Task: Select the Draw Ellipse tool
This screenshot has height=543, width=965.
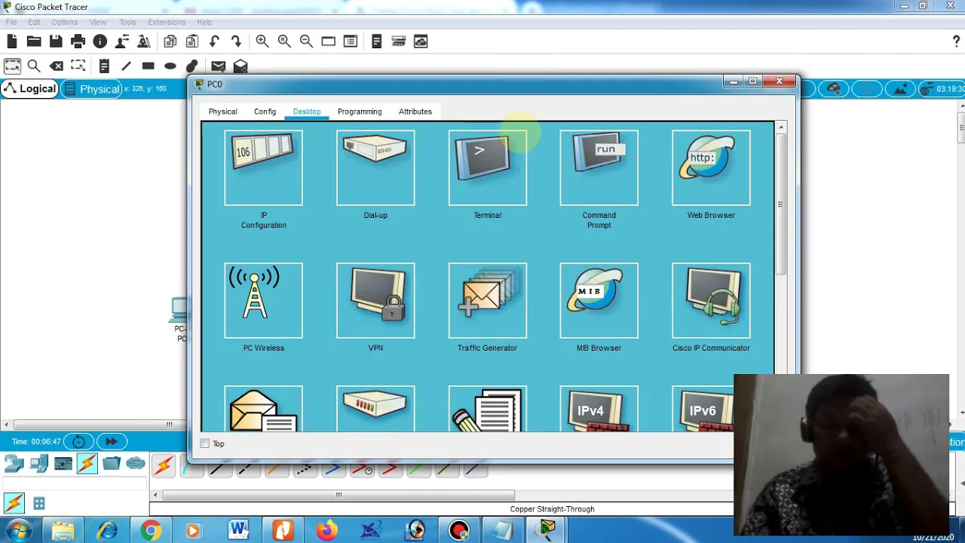Action: click(x=170, y=66)
